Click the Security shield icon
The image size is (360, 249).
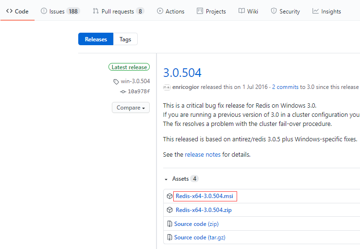[x=274, y=11]
